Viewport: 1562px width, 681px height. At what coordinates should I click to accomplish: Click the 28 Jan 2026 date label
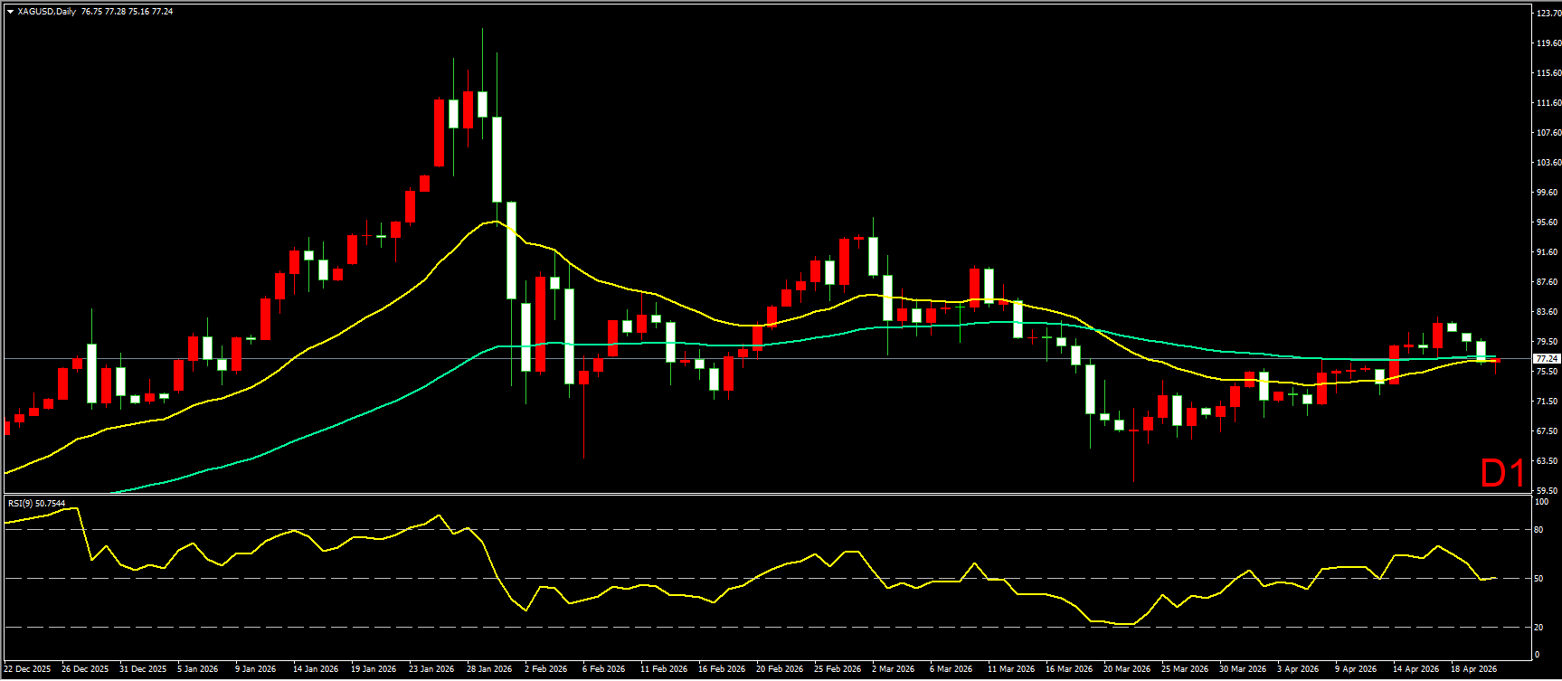488,669
